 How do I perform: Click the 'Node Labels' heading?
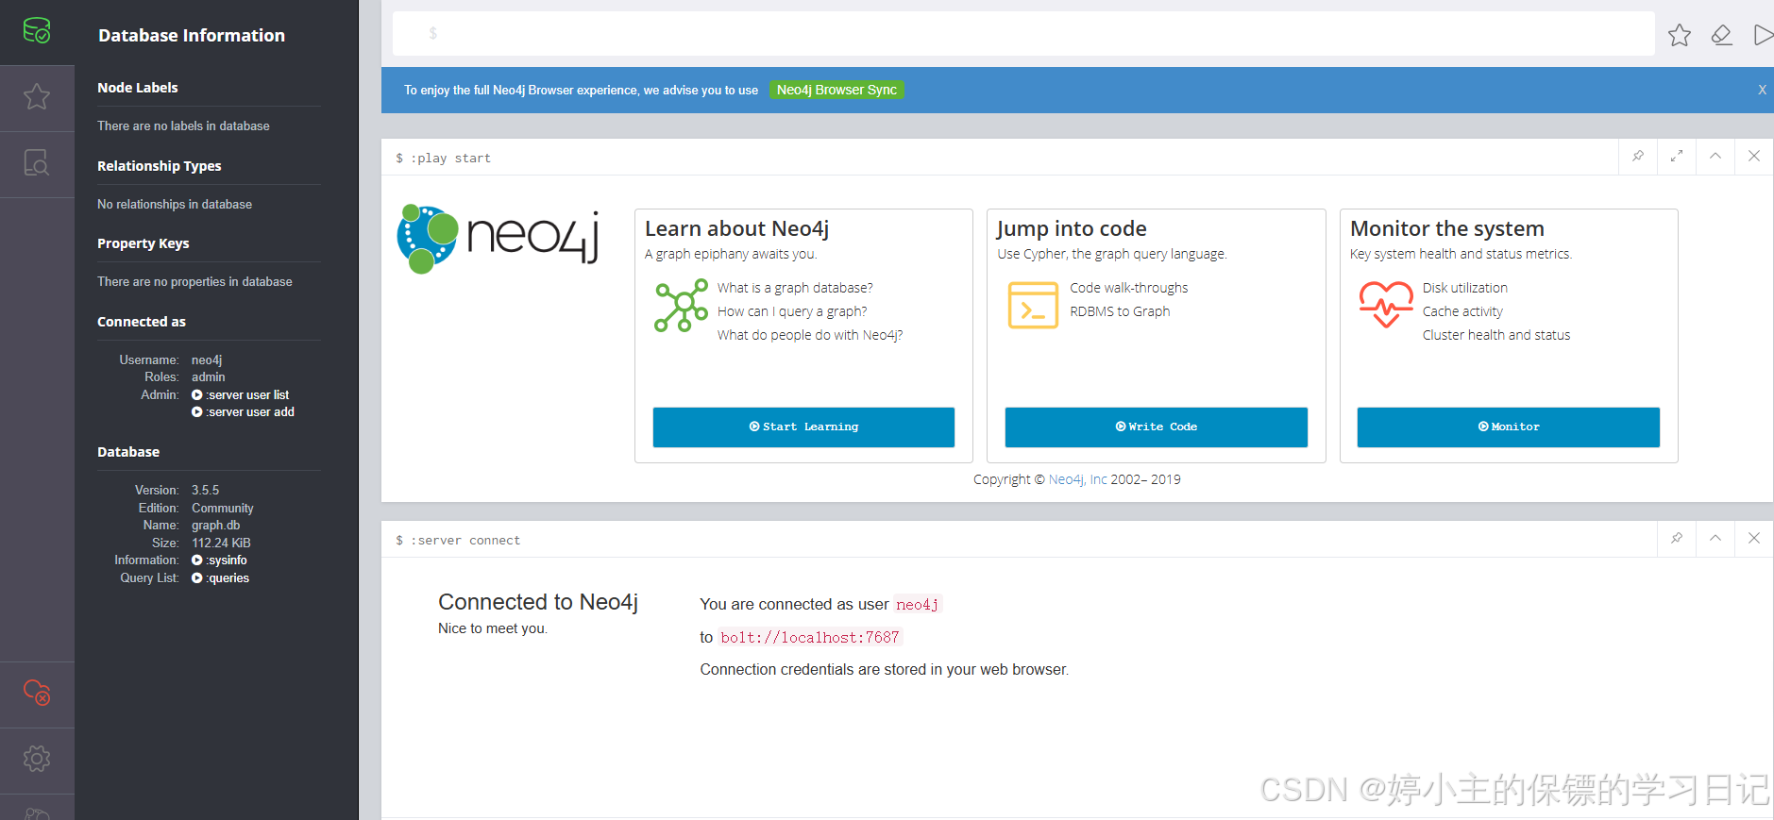coord(138,88)
